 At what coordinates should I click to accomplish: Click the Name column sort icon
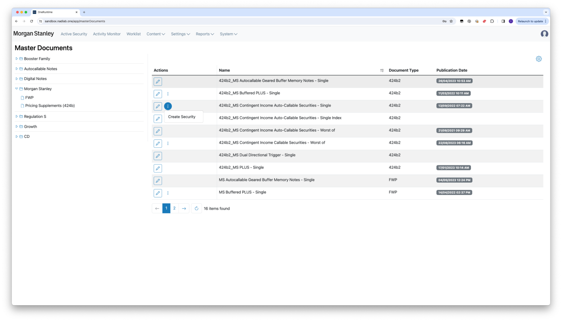click(382, 70)
